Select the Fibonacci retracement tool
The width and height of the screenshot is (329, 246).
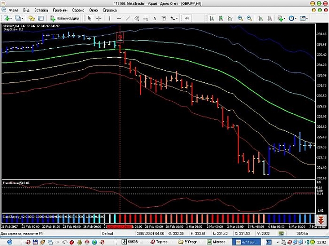click(x=146, y=18)
